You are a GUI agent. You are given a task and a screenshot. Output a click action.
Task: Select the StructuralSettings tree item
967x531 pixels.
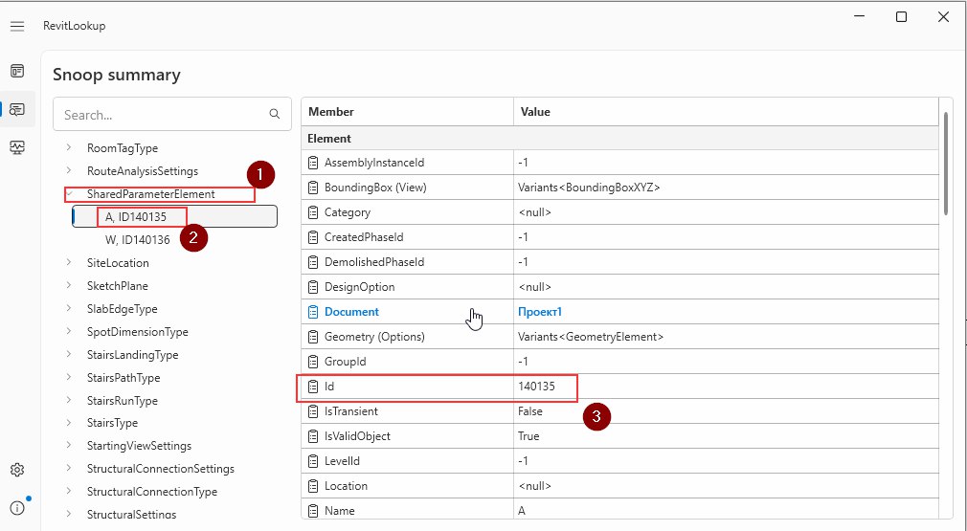click(131, 515)
